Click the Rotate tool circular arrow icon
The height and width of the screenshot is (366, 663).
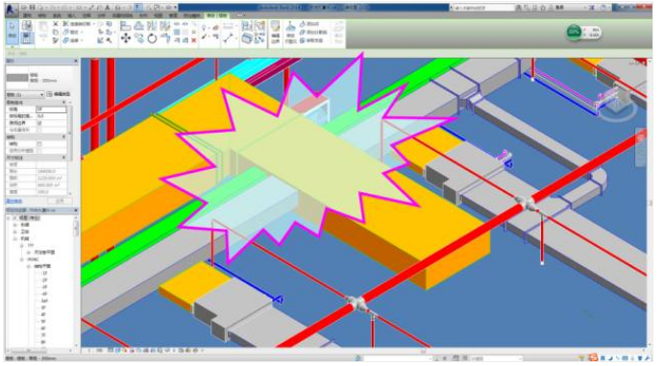click(x=152, y=38)
